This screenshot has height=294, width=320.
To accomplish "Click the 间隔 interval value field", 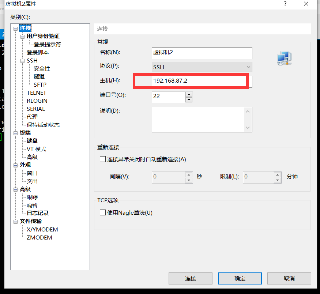I will pyautogui.click(x=169, y=177).
